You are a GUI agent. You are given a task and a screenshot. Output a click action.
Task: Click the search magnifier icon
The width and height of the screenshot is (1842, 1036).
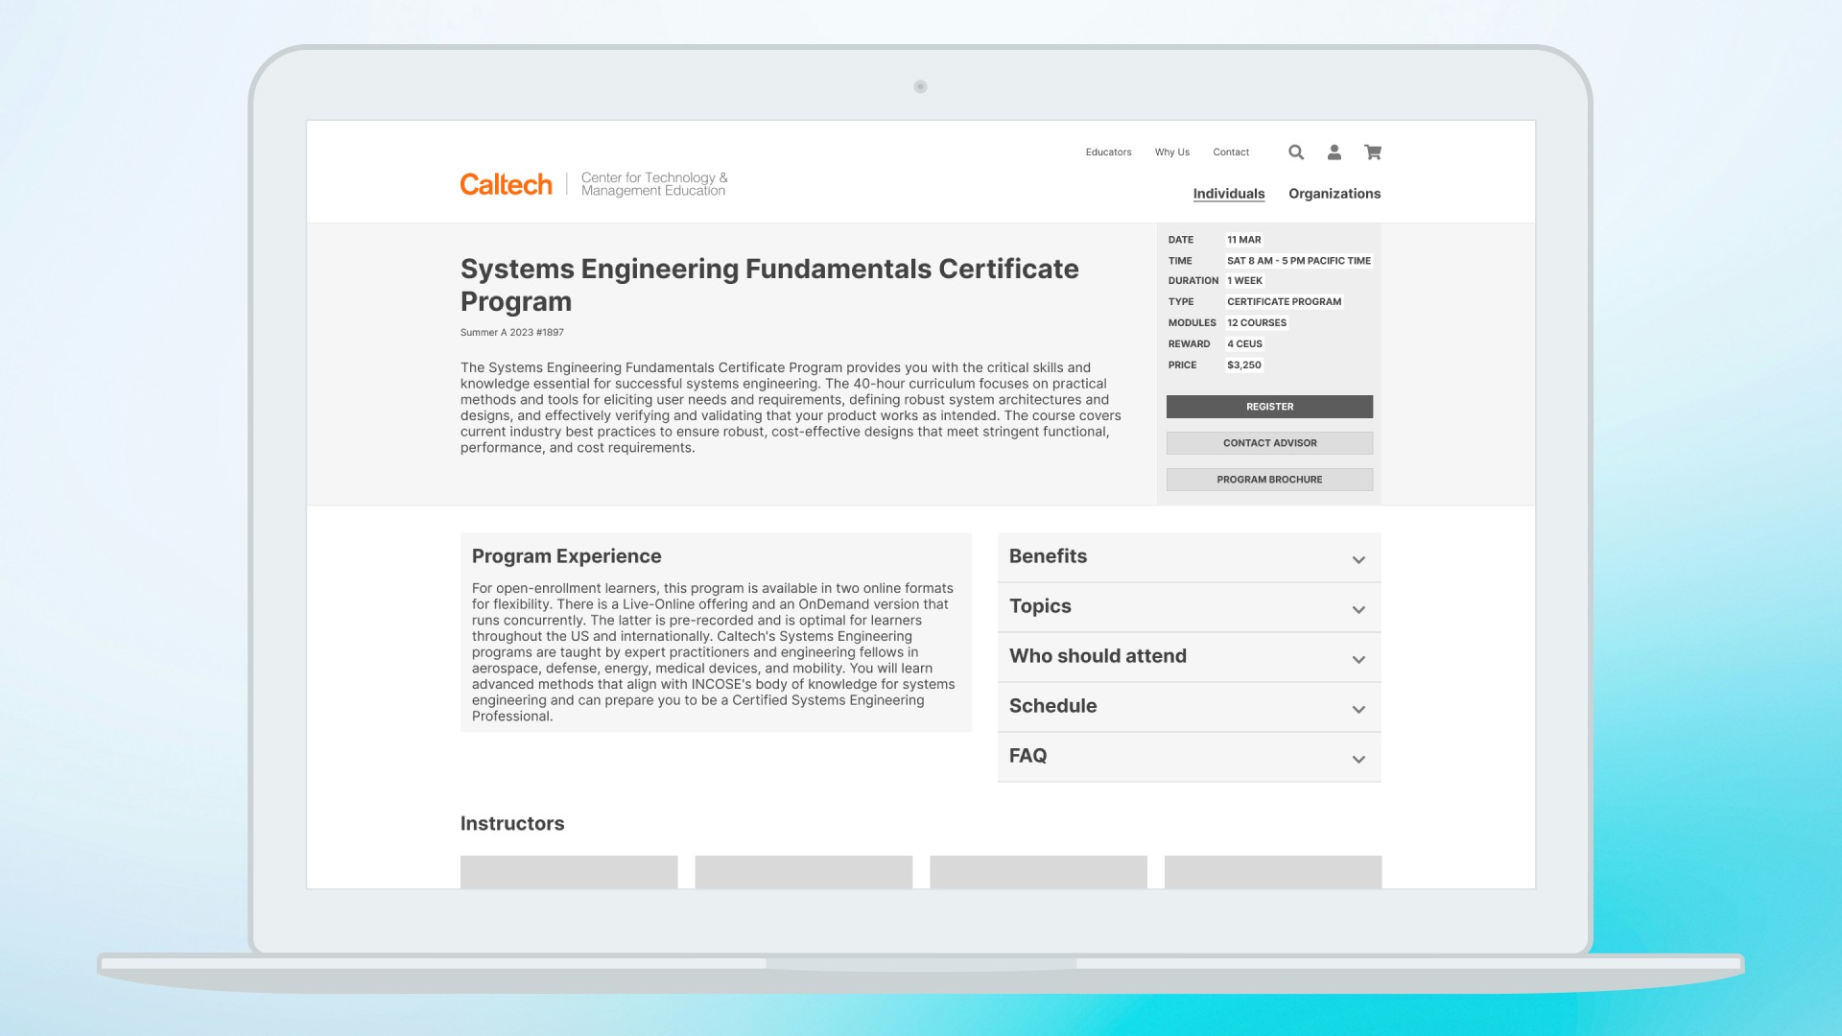pyautogui.click(x=1296, y=152)
